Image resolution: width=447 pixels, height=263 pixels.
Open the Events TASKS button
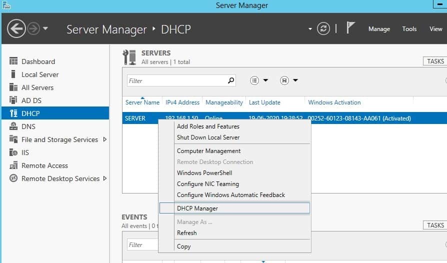(435, 225)
